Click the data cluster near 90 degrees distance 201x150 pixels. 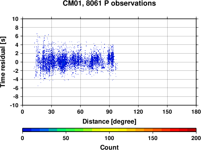[111, 58]
